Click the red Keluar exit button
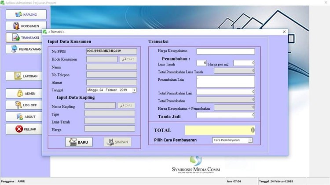This screenshot has width=330, height=185. [26, 129]
